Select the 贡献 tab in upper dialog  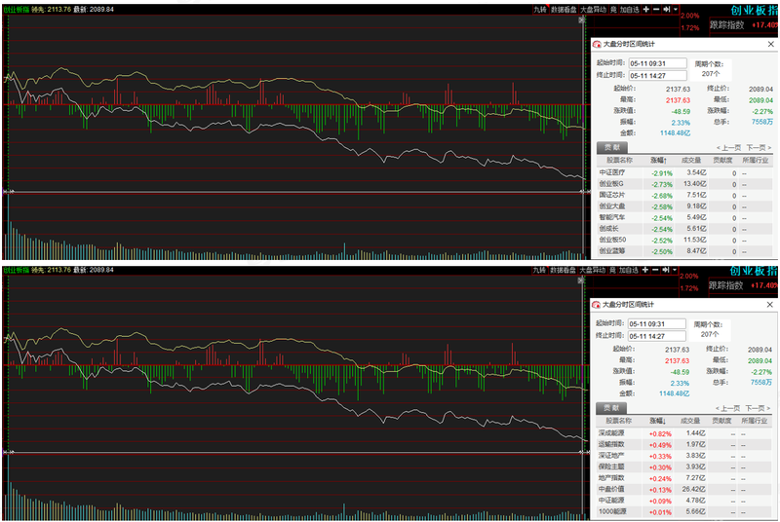click(612, 147)
